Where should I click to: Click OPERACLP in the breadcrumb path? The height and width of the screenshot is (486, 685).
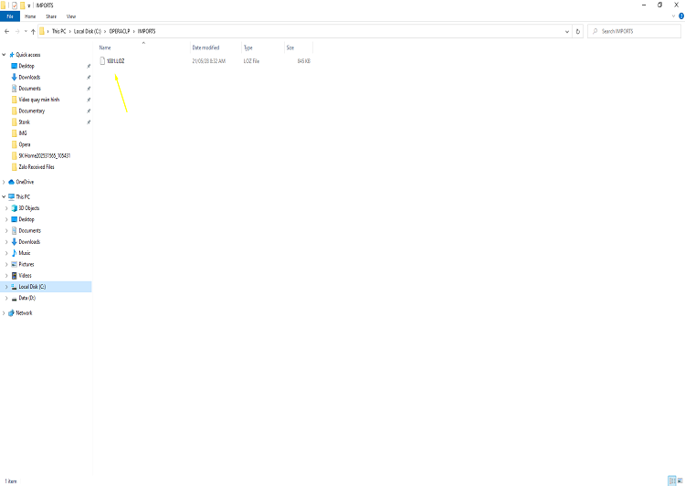coord(120,31)
